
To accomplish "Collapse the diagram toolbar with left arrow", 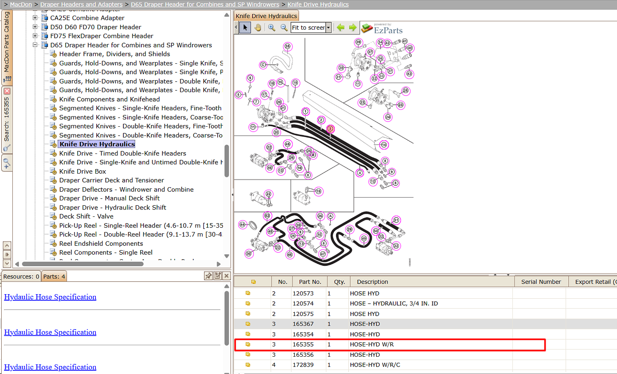I will (x=236, y=28).
